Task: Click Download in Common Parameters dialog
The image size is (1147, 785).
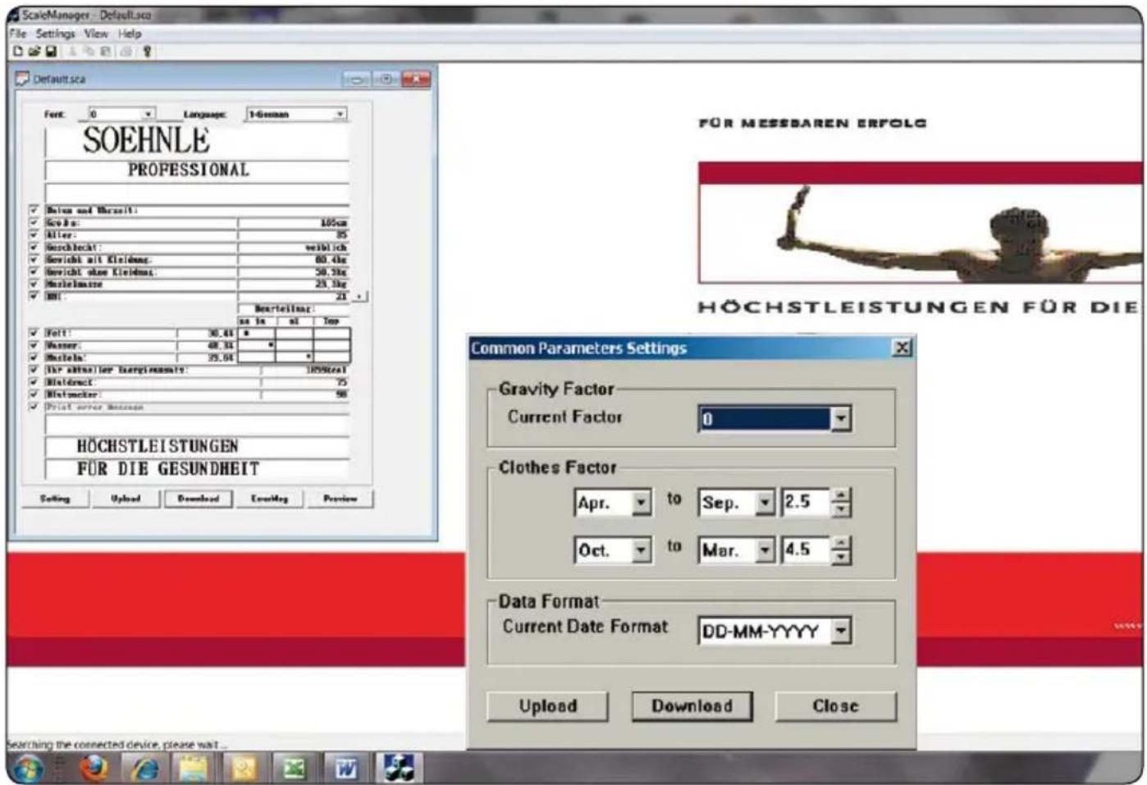Action: [692, 706]
